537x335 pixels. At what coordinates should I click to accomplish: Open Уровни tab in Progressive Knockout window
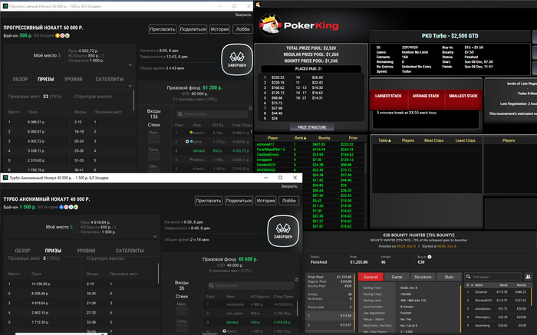[x=74, y=79]
